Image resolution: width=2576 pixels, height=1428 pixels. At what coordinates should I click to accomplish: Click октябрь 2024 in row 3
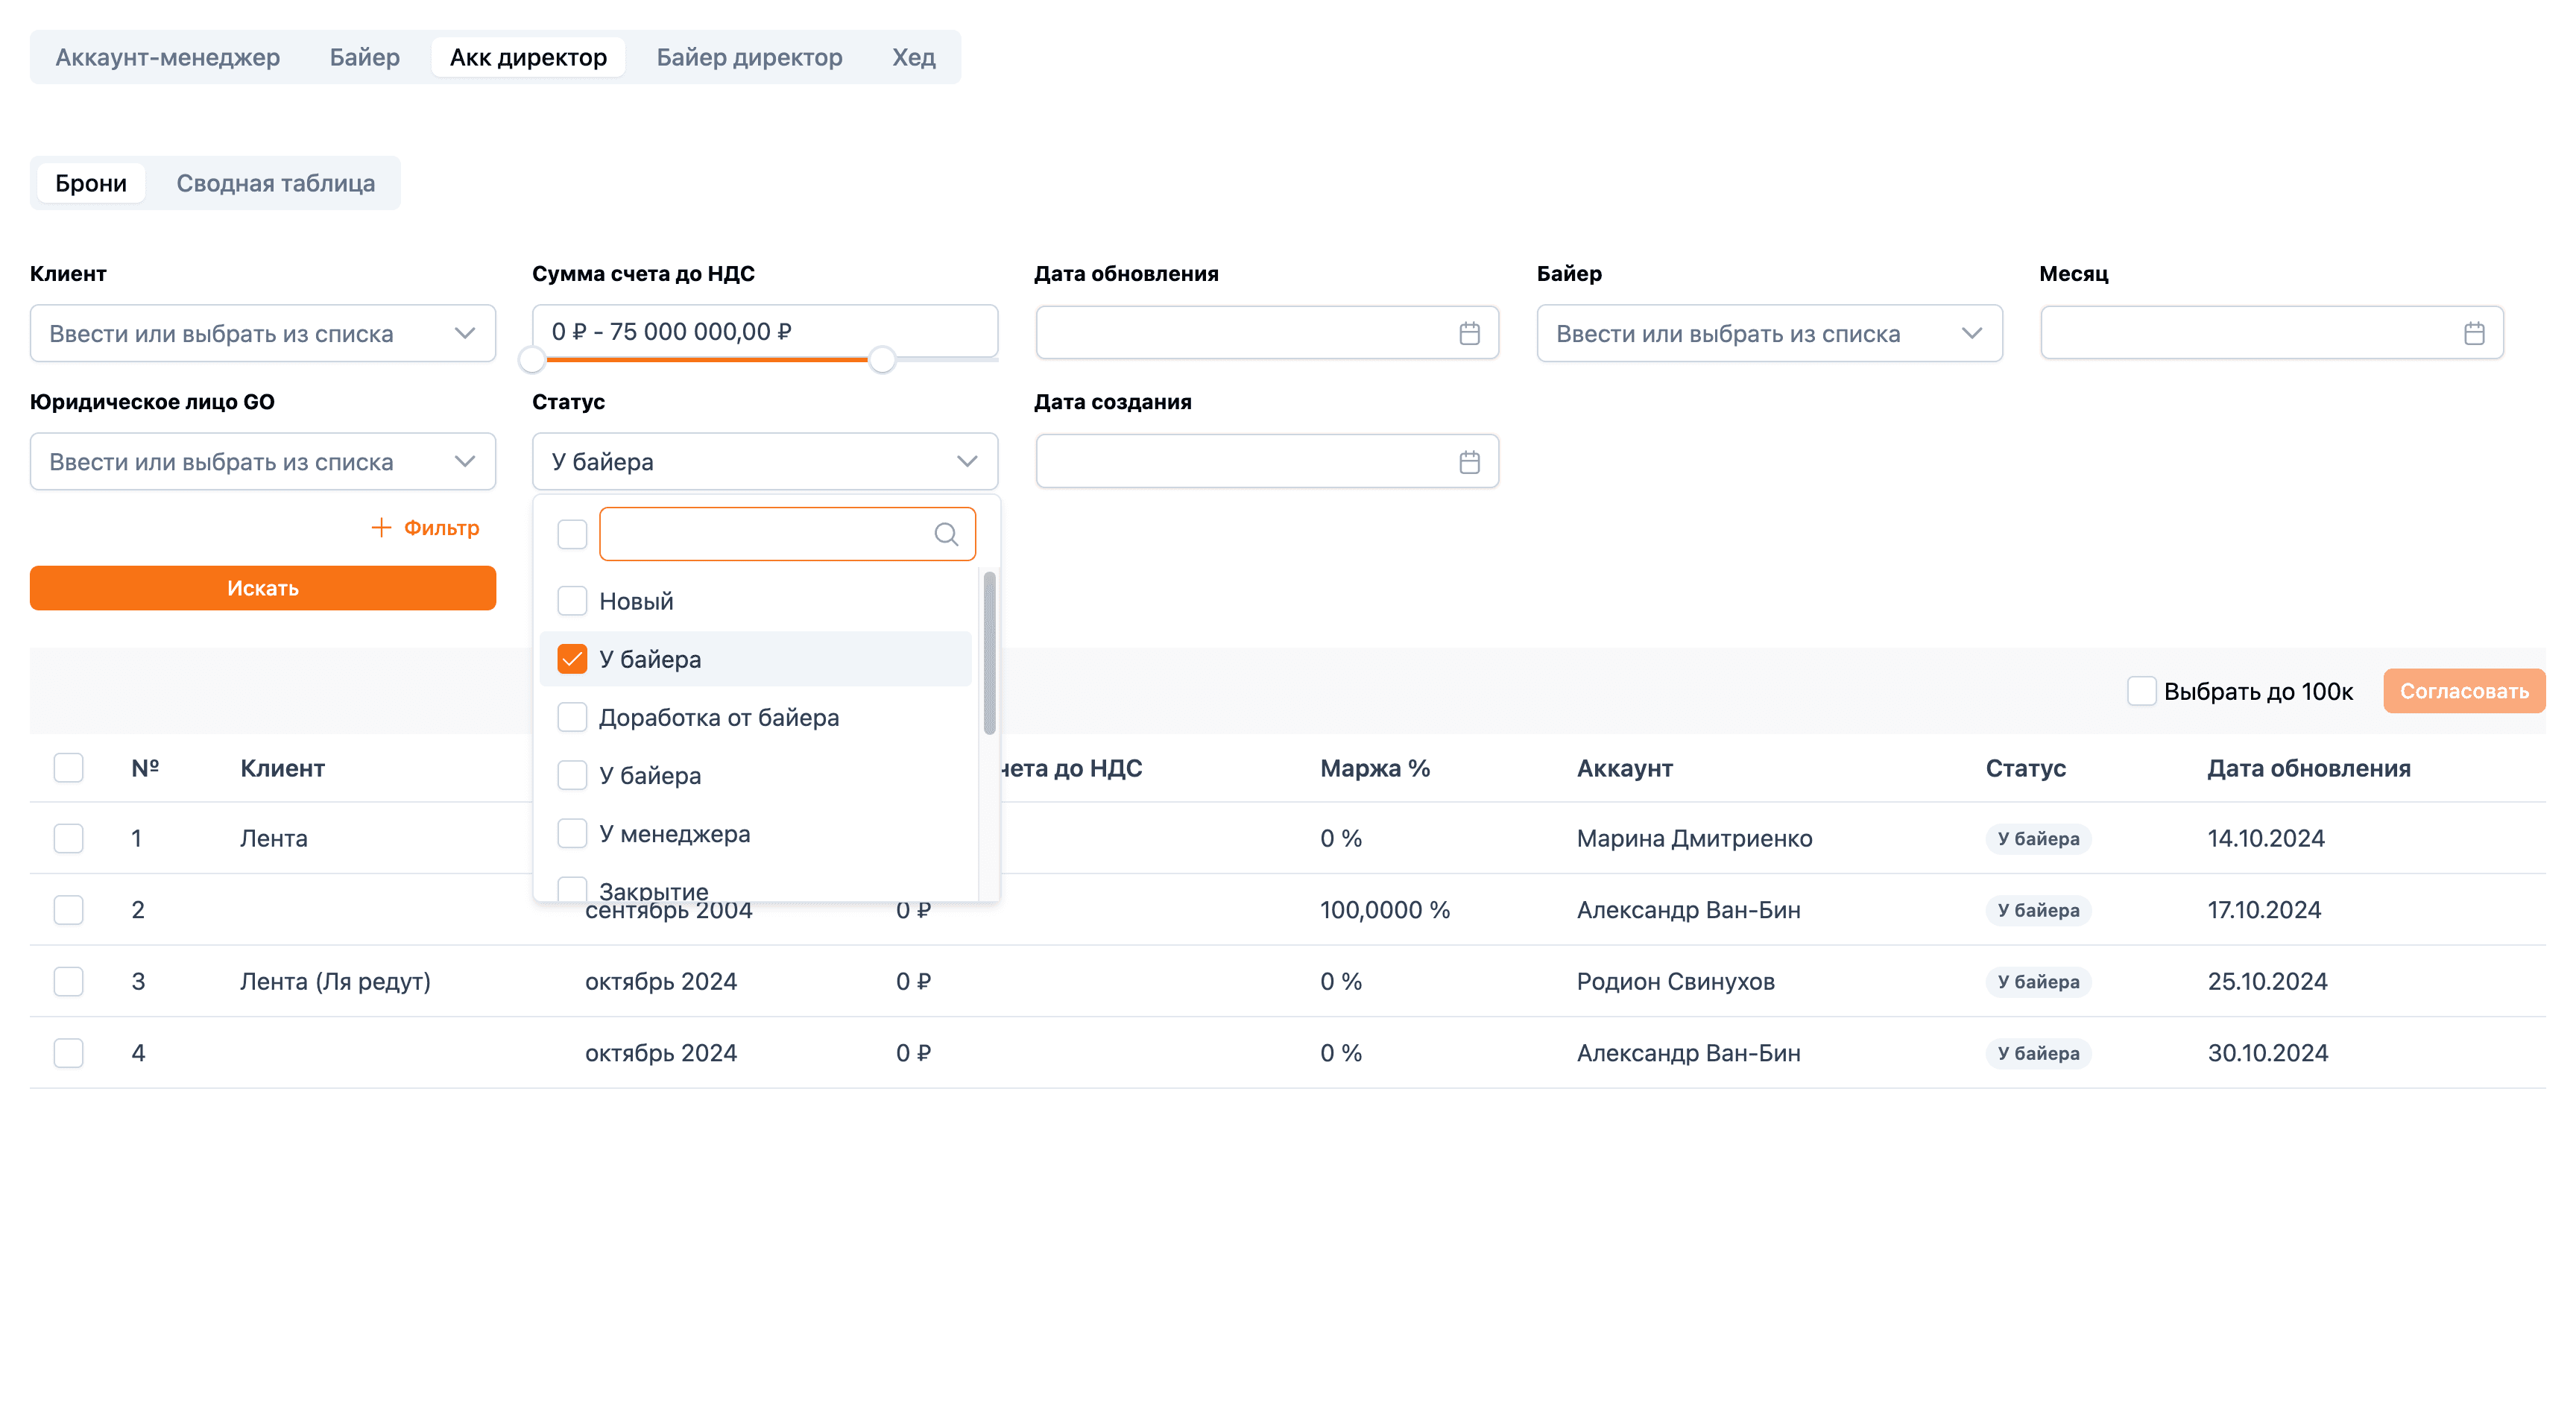[661, 981]
